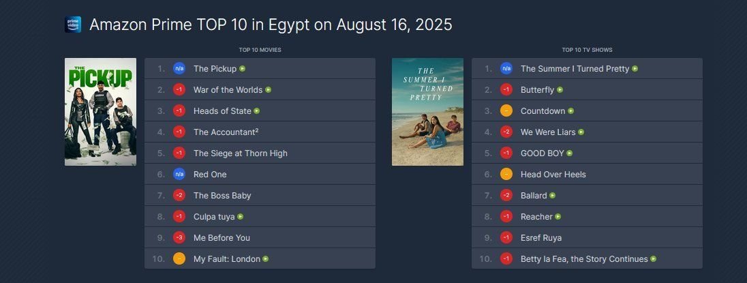Click play icon next to War of the Worlds
Viewport: 747px width, 283px height.
click(269, 90)
